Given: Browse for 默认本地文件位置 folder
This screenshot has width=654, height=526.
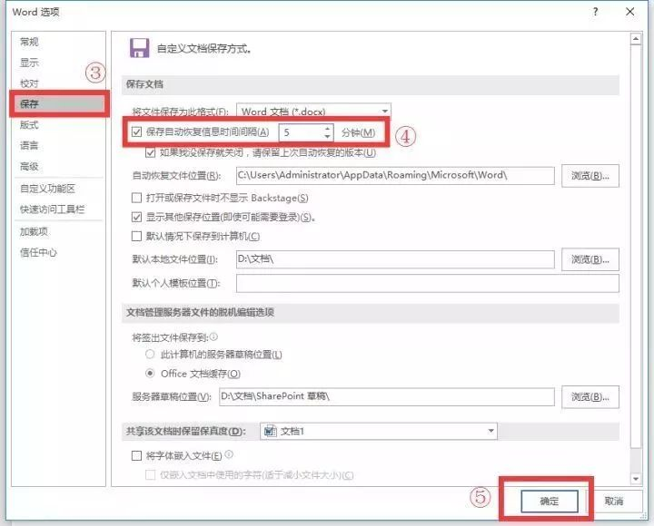Looking at the screenshot, I should 590,259.
